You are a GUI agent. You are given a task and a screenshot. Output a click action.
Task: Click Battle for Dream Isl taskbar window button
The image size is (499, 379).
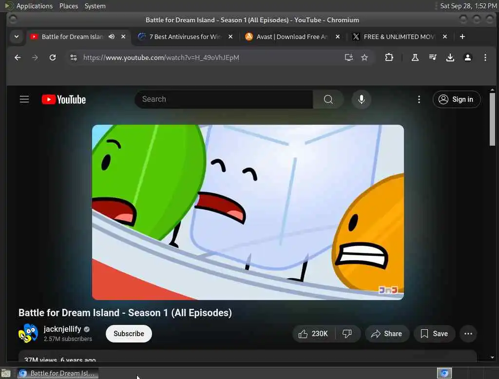point(58,373)
